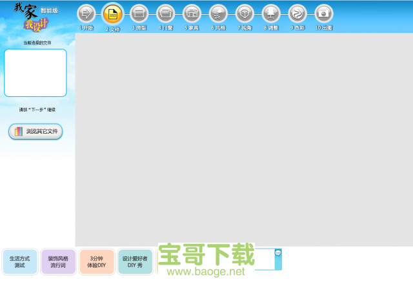Screen dimensions: 413x282
Task: Click the 请按下一步继续 hint text
Action: click(37, 110)
